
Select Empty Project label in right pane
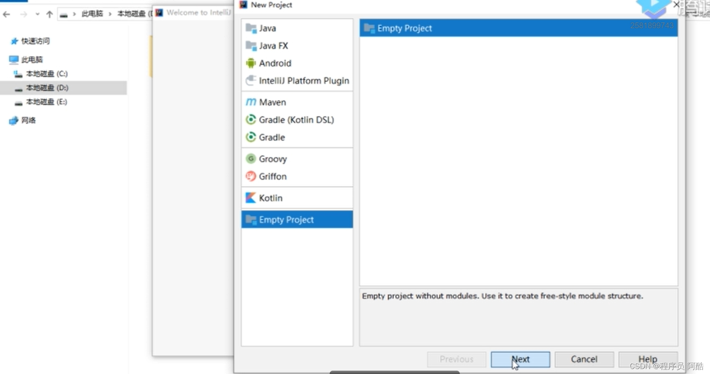(x=405, y=28)
